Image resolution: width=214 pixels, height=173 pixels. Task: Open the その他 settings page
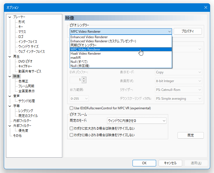[x=17, y=136]
